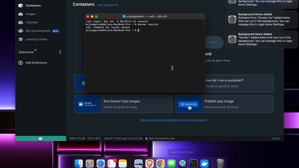
Task: Open Images in the Docker sidebar
Action: pyautogui.click(x=30, y=14)
